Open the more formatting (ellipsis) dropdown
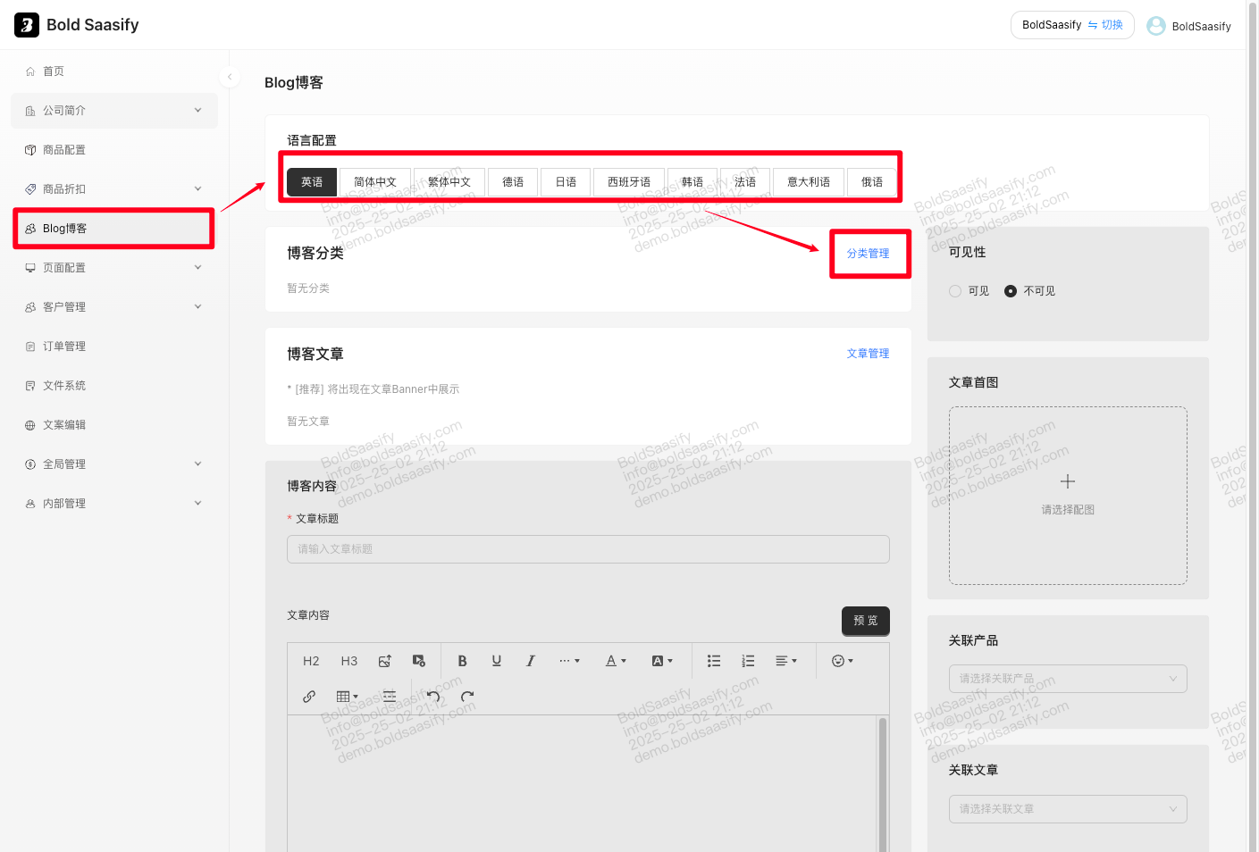Screen dimensions: 1259x852 [569, 661]
